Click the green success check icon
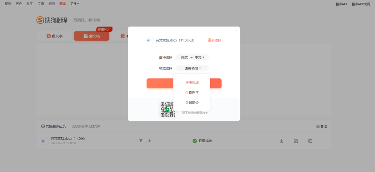This screenshot has width=375, height=172. [x=195, y=141]
